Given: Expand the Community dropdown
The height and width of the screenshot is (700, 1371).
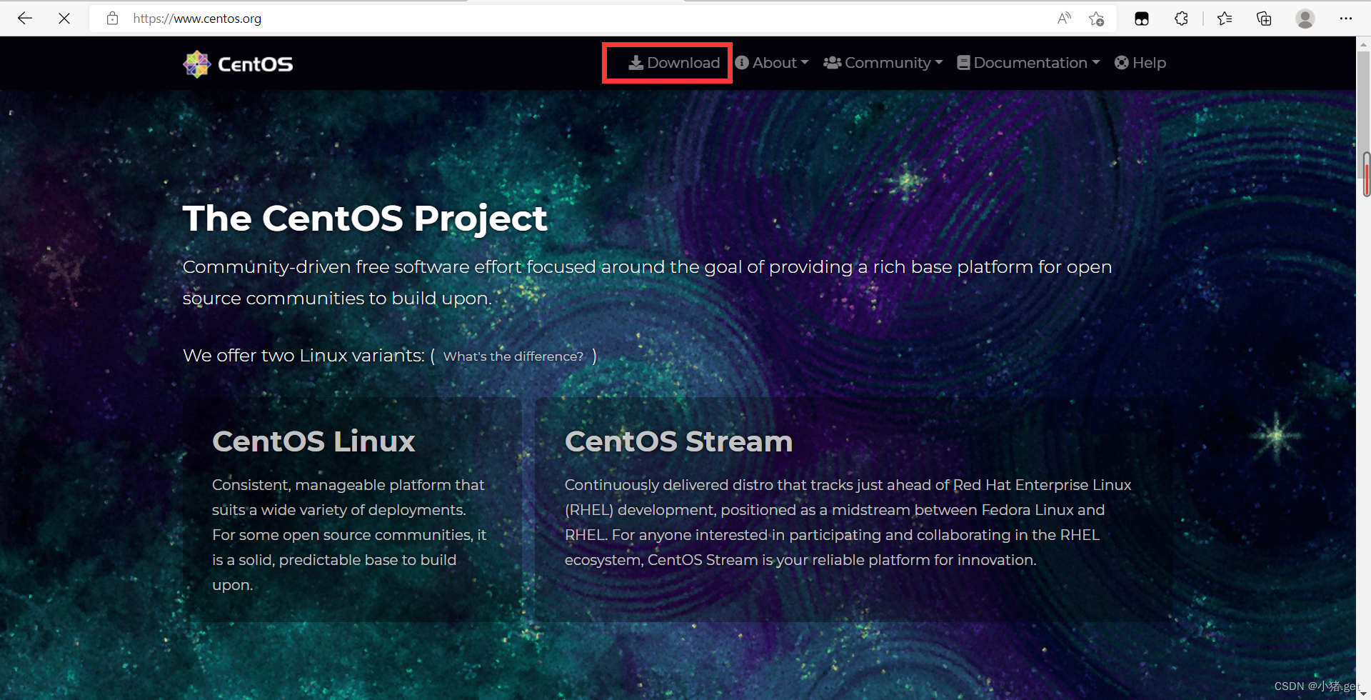Looking at the screenshot, I should click(x=883, y=63).
